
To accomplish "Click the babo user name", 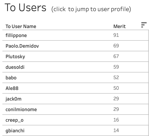I will pos(11,78).
